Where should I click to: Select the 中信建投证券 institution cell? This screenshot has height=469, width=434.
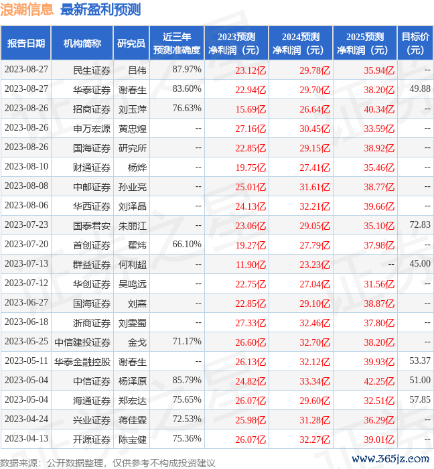coord(82,343)
